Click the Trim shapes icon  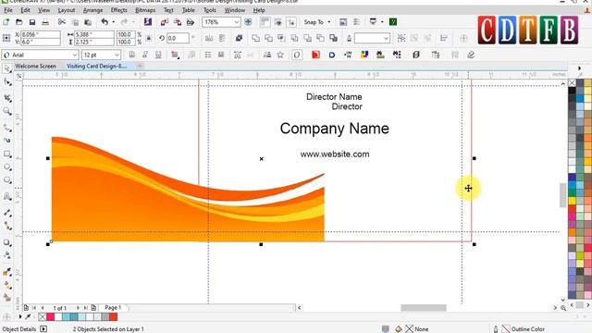coord(269,38)
